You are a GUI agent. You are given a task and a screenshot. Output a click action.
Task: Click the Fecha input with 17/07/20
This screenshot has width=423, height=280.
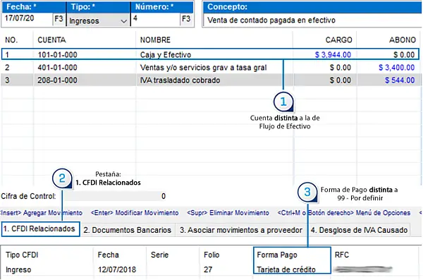click(27, 19)
